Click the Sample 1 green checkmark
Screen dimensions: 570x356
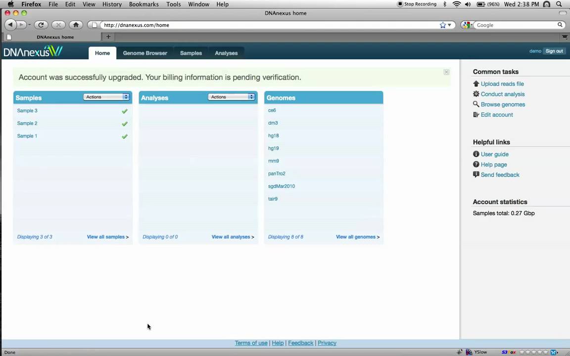click(125, 136)
